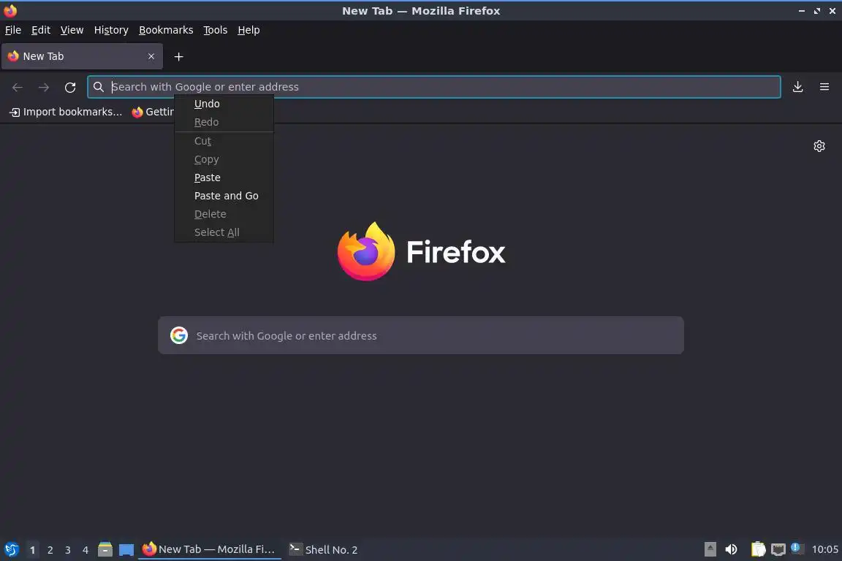Open the Downloads icon in toolbar

797,87
